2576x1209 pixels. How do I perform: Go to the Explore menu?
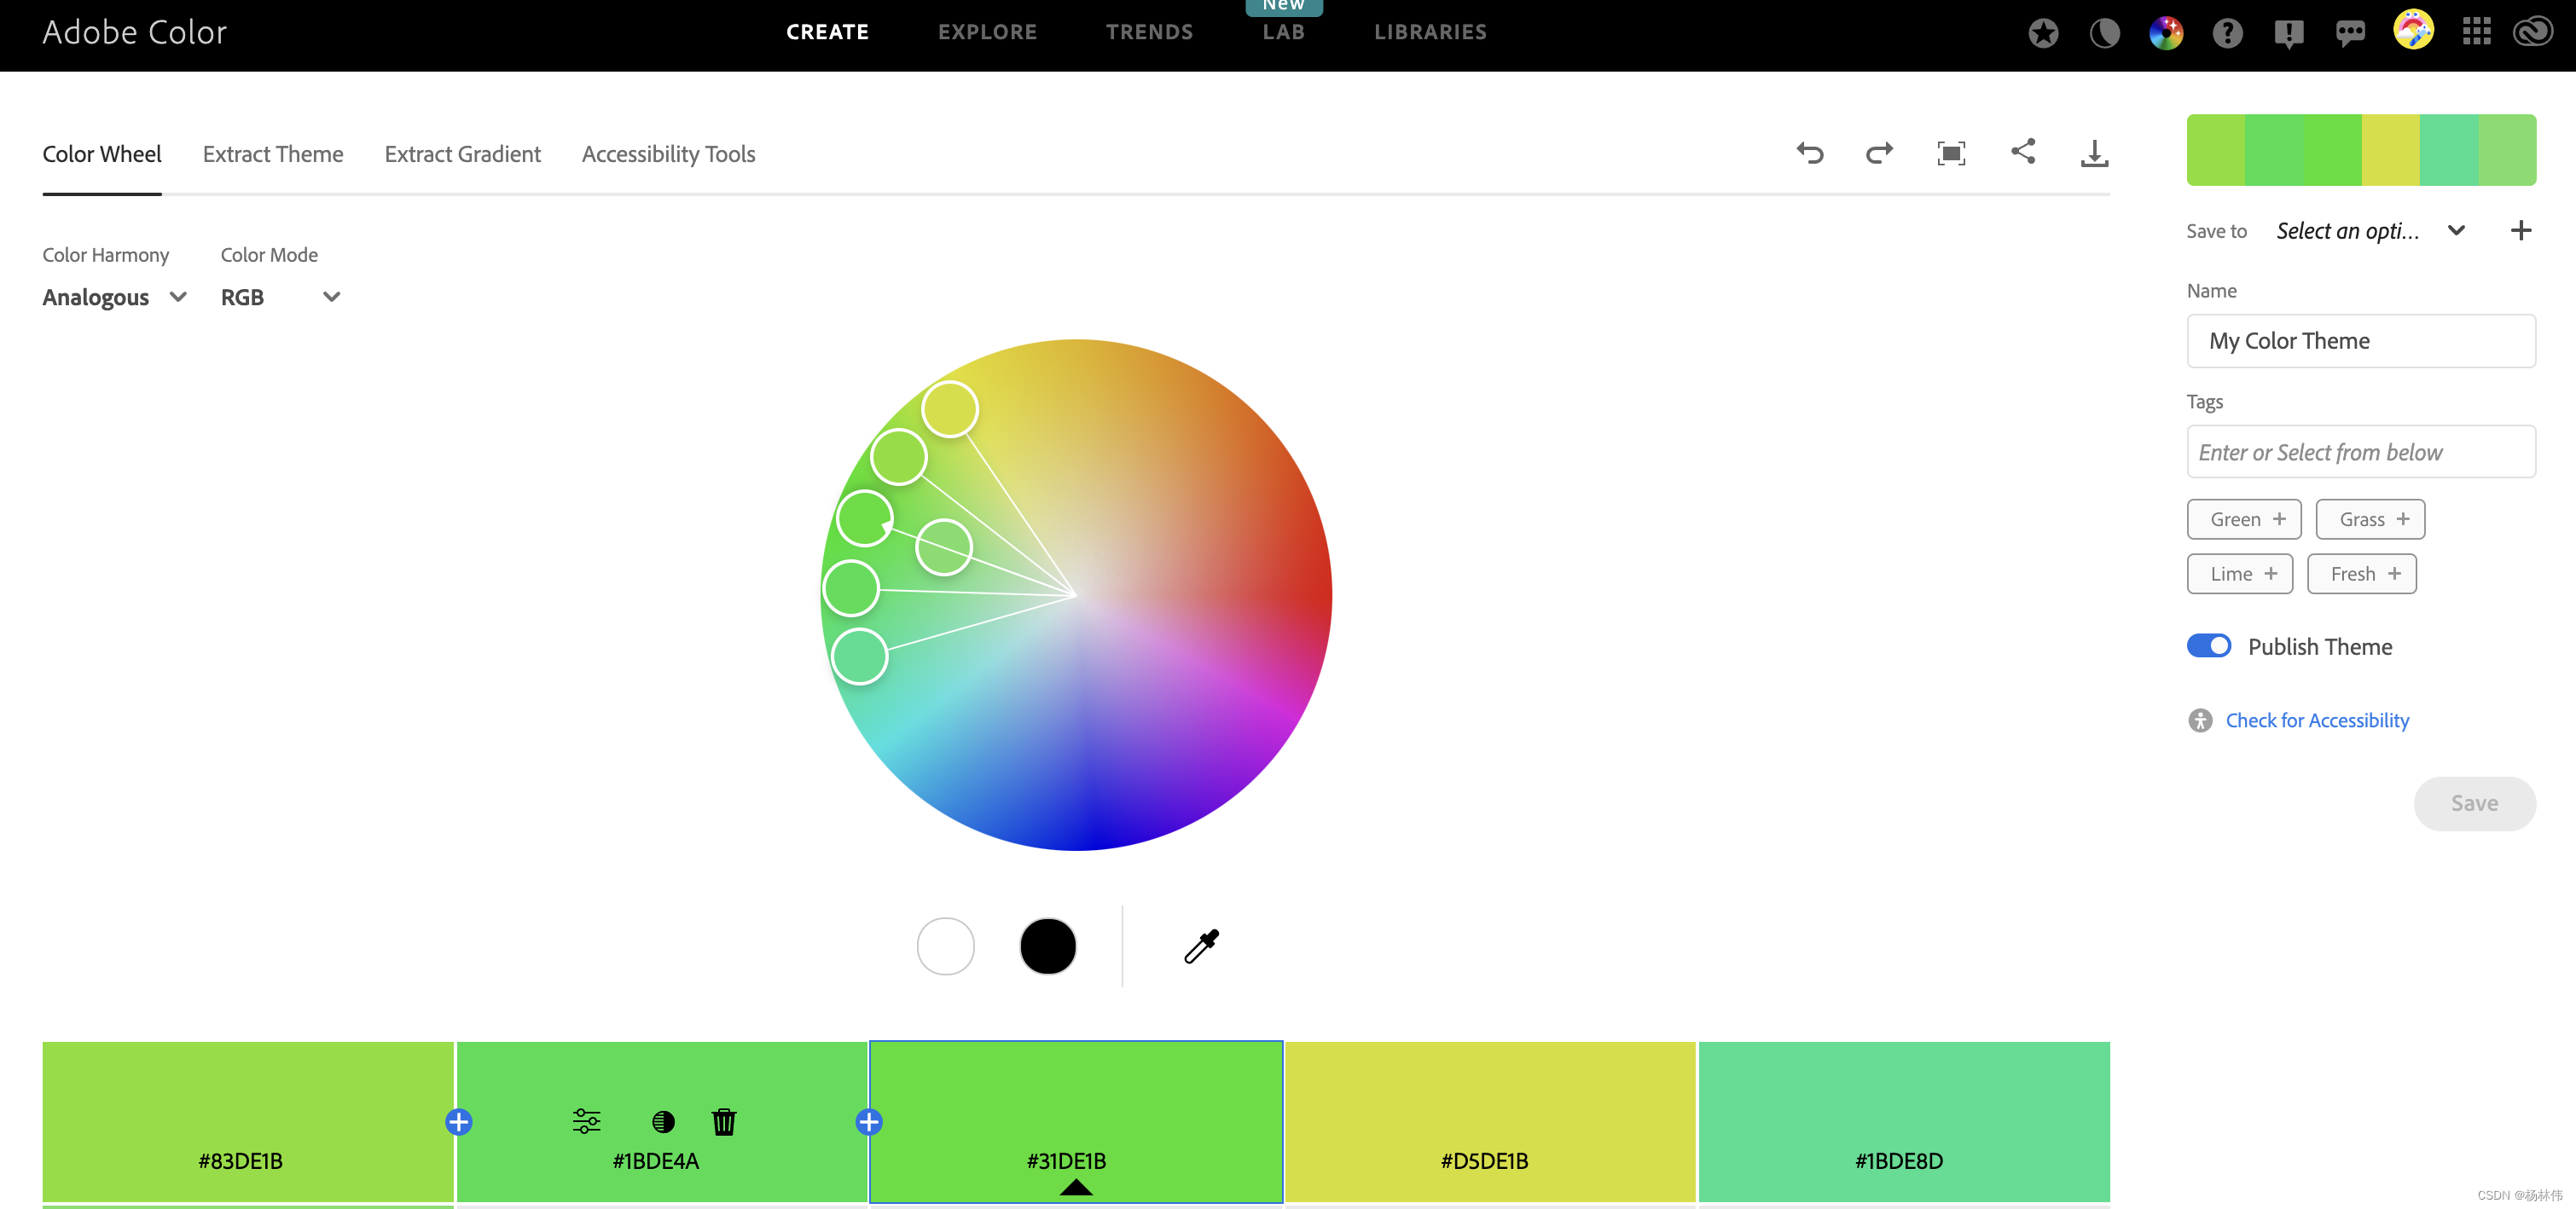[x=987, y=32]
